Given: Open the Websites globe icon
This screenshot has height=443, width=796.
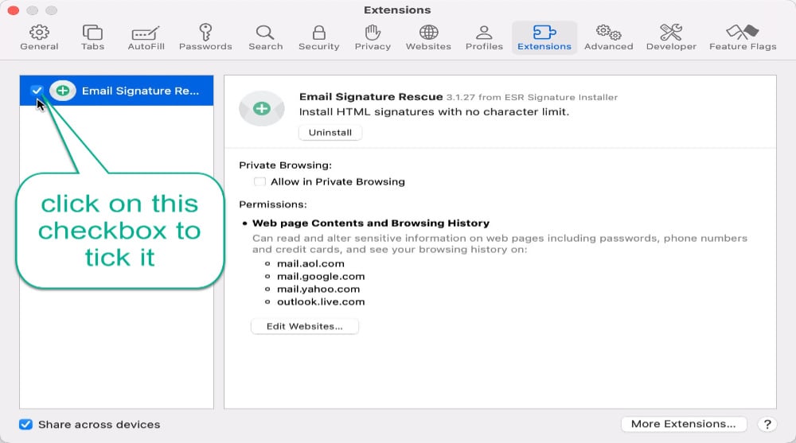Looking at the screenshot, I should 428,33.
